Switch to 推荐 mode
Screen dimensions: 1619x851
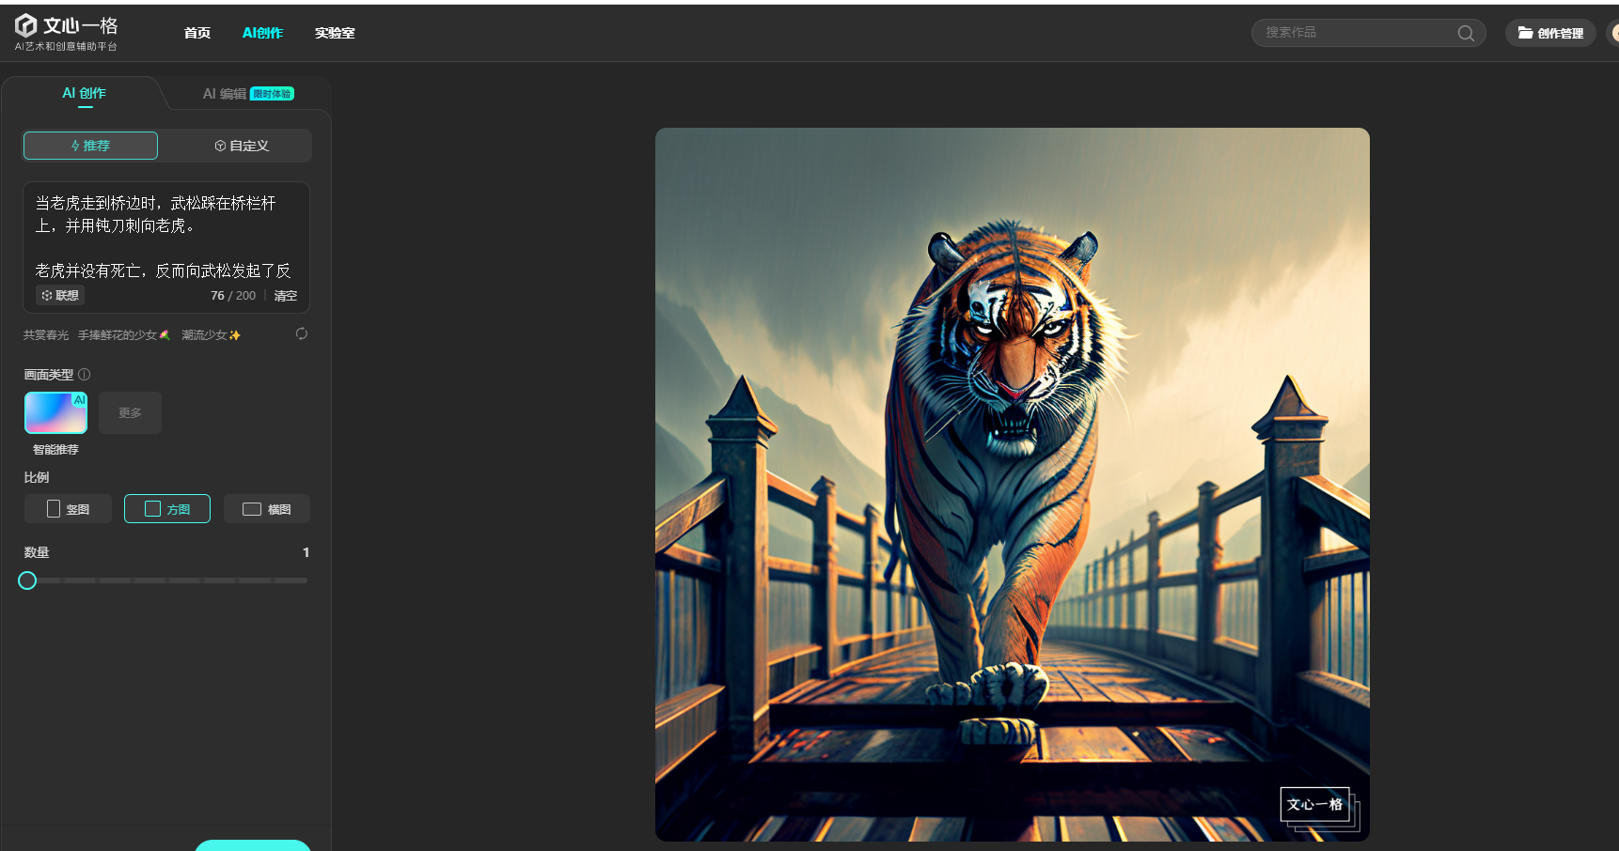[90, 146]
